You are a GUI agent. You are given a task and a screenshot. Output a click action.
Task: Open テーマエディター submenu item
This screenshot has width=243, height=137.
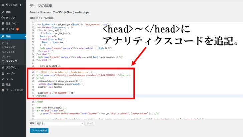[x=10, y=61]
